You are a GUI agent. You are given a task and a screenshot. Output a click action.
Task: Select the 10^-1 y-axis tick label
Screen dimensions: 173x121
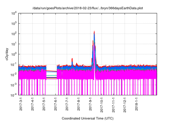(x=14, y=65)
